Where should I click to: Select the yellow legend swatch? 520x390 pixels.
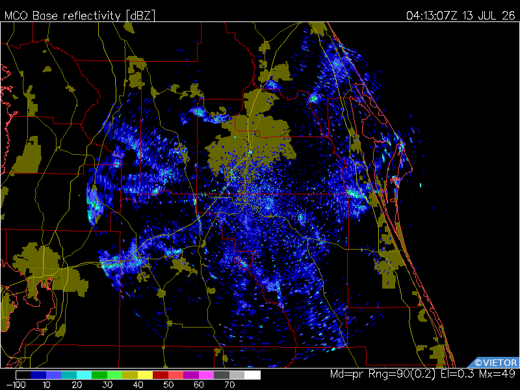point(145,375)
